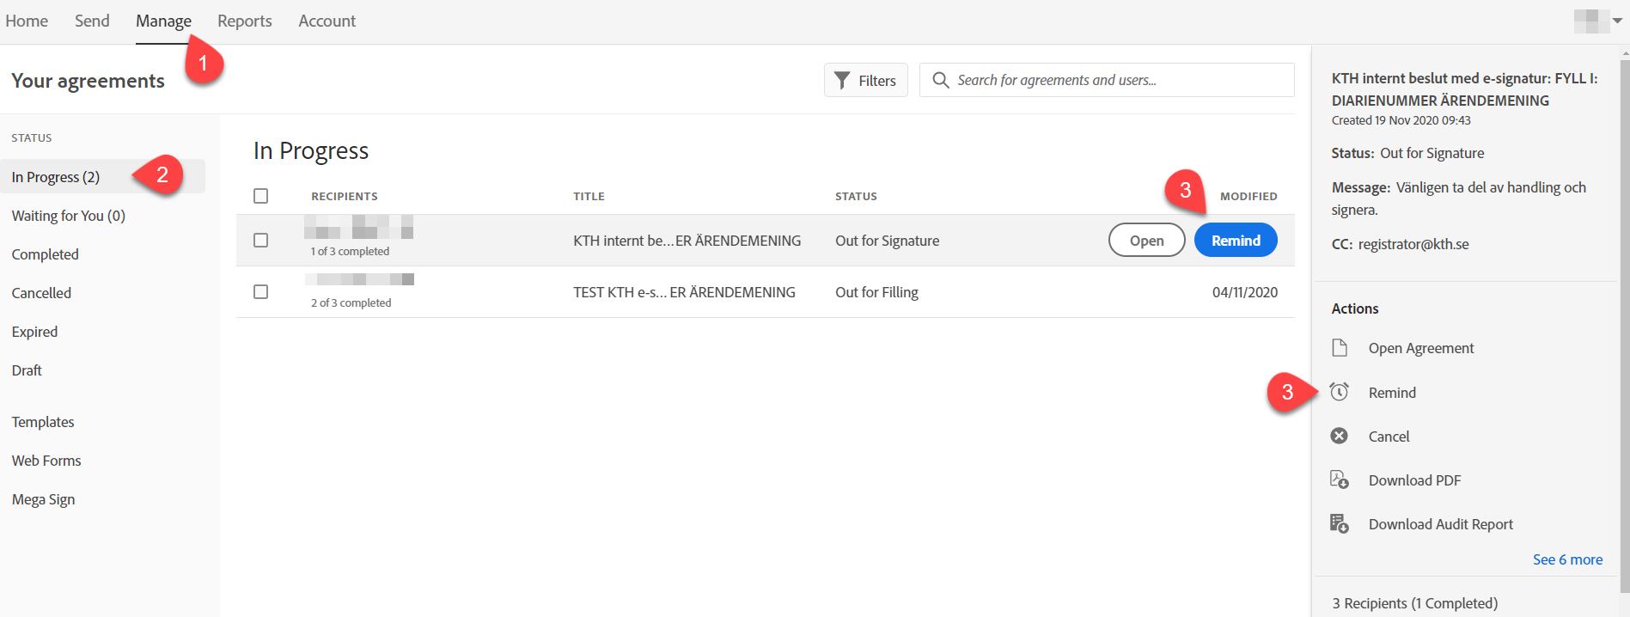Screen dimensions: 1630x617
Task: Tick the checkbox for KTH internt be... row
Action: point(261,241)
